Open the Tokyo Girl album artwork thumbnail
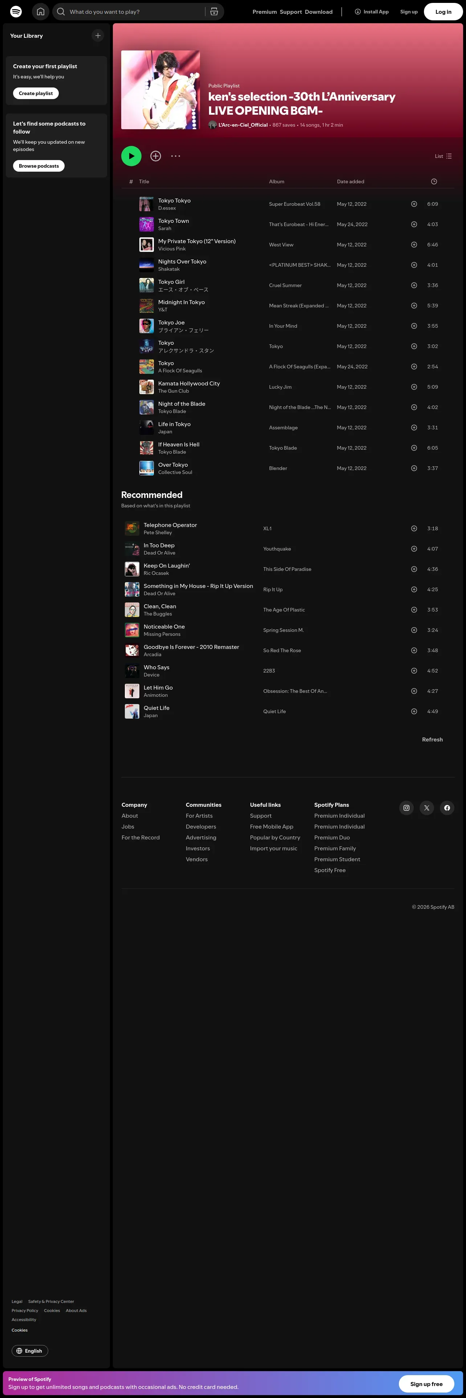The width and height of the screenshot is (466, 1398). tap(147, 286)
